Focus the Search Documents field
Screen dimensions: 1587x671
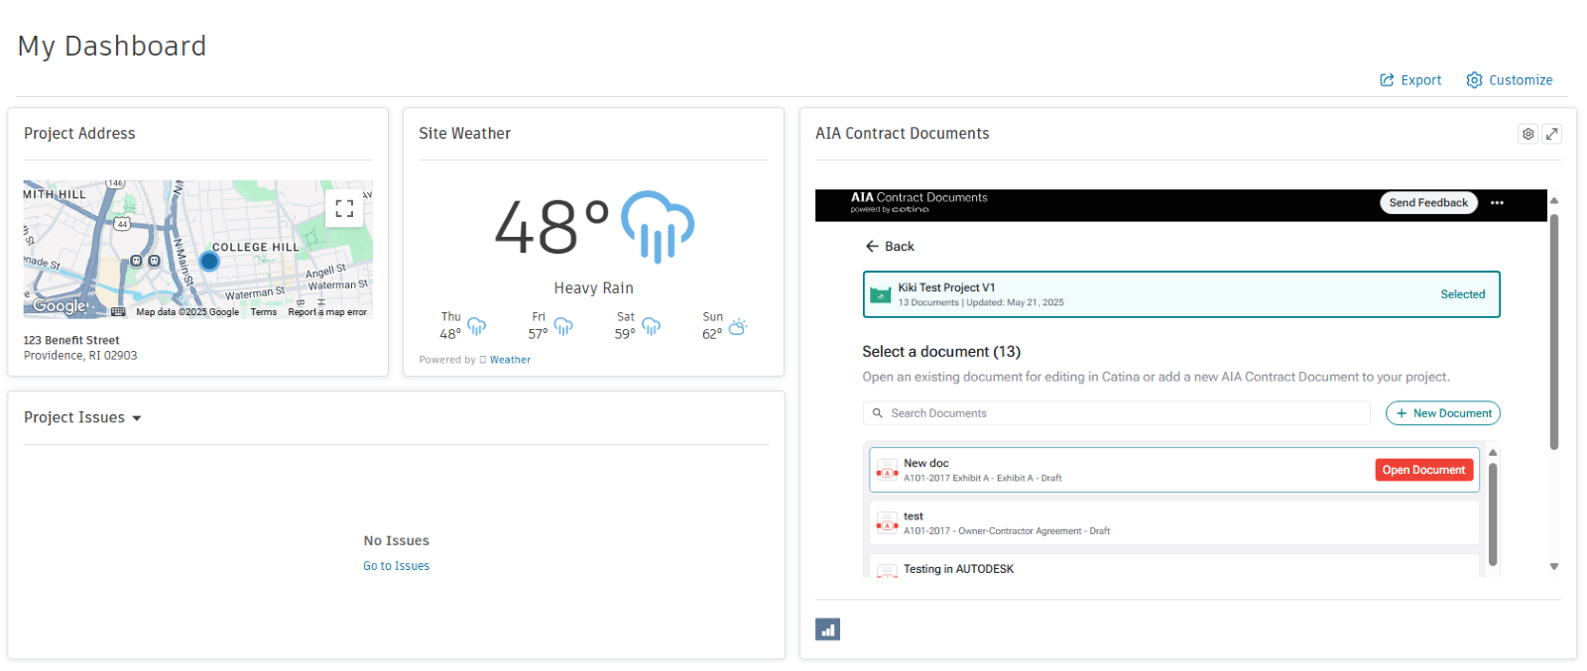tap(1116, 413)
